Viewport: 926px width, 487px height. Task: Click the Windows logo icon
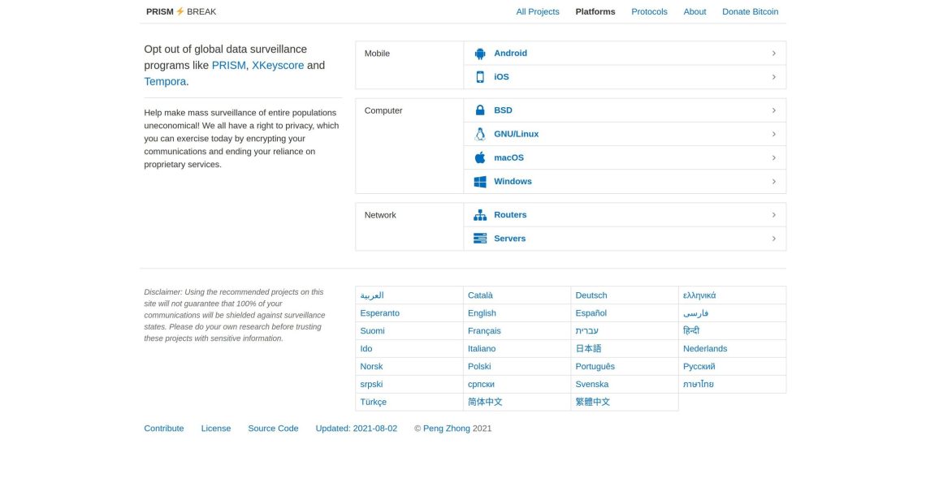pyautogui.click(x=480, y=182)
